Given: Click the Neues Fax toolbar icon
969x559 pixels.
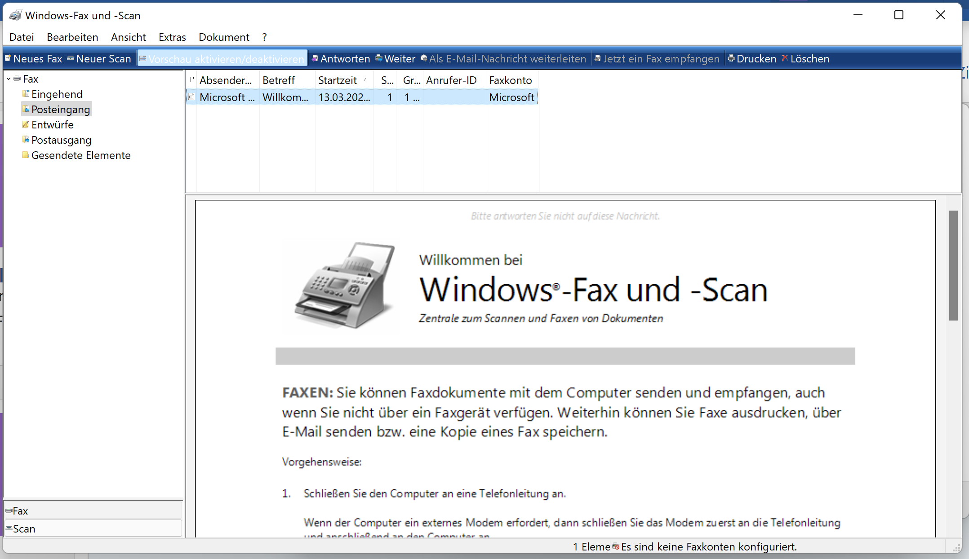Looking at the screenshot, I should [8, 58].
